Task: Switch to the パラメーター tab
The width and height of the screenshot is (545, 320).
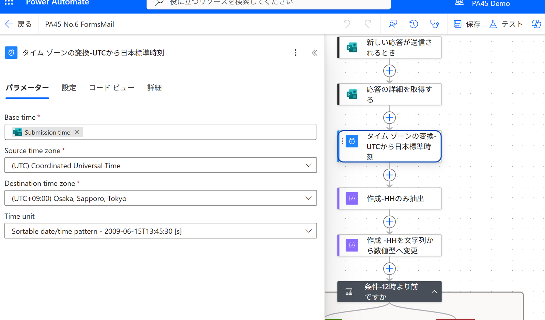Action: point(27,88)
